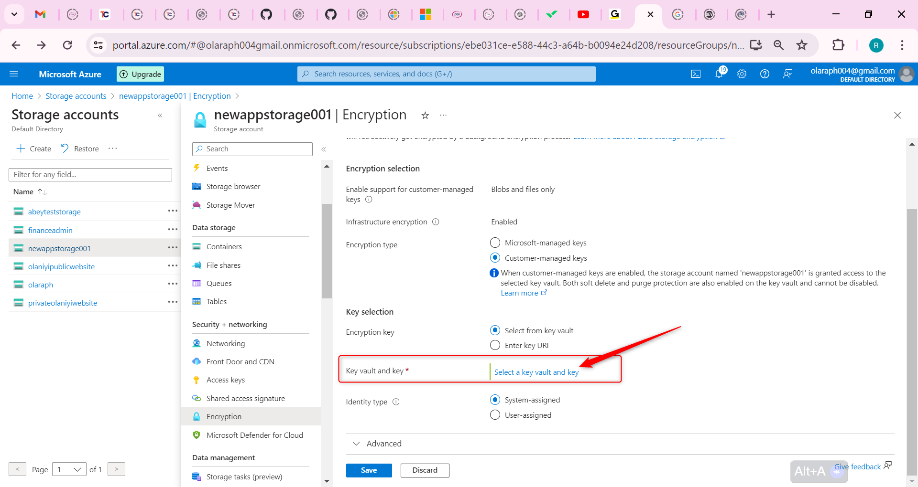Click the feedback icon in Azure header
The height and width of the screenshot is (487, 918).
(787, 74)
